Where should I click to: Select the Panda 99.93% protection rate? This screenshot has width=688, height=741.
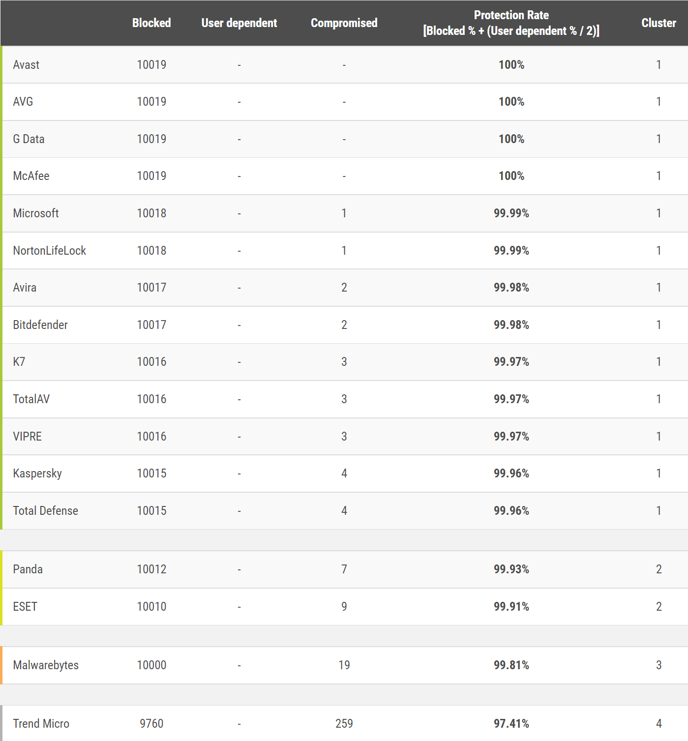pyautogui.click(x=511, y=569)
